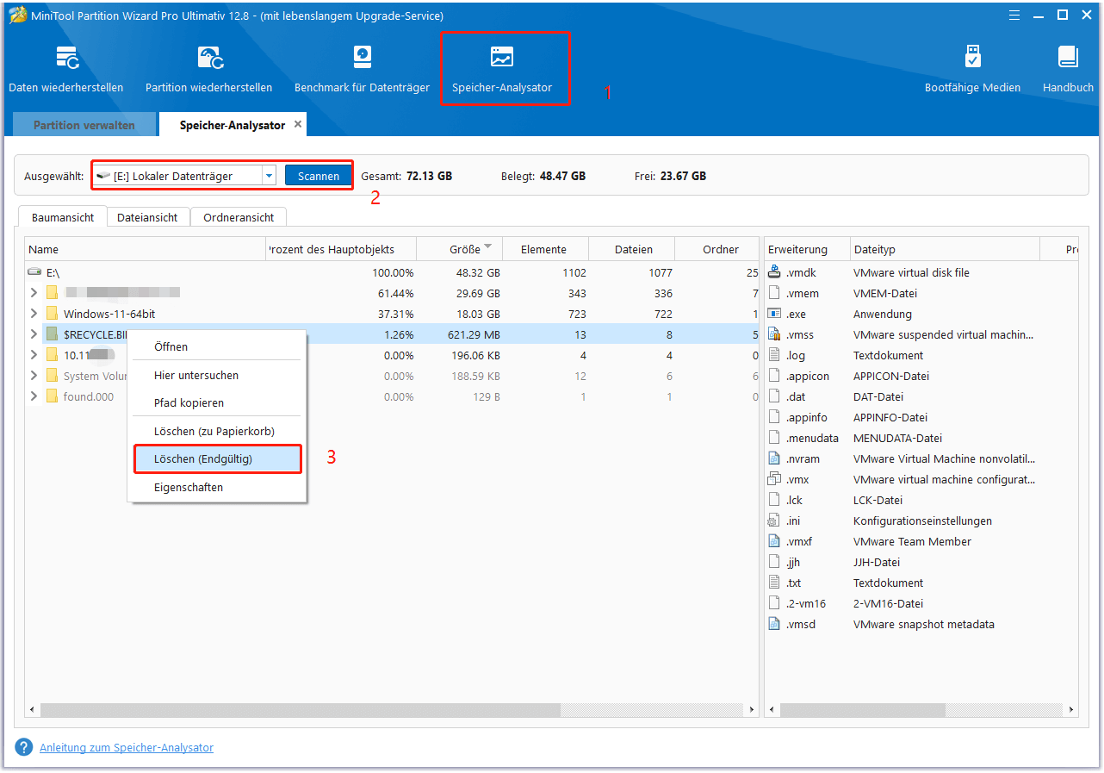This screenshot has height=773, width=1104.
Task: Launch Benchmark für Datenträger
Action: (x=362, y=69)
